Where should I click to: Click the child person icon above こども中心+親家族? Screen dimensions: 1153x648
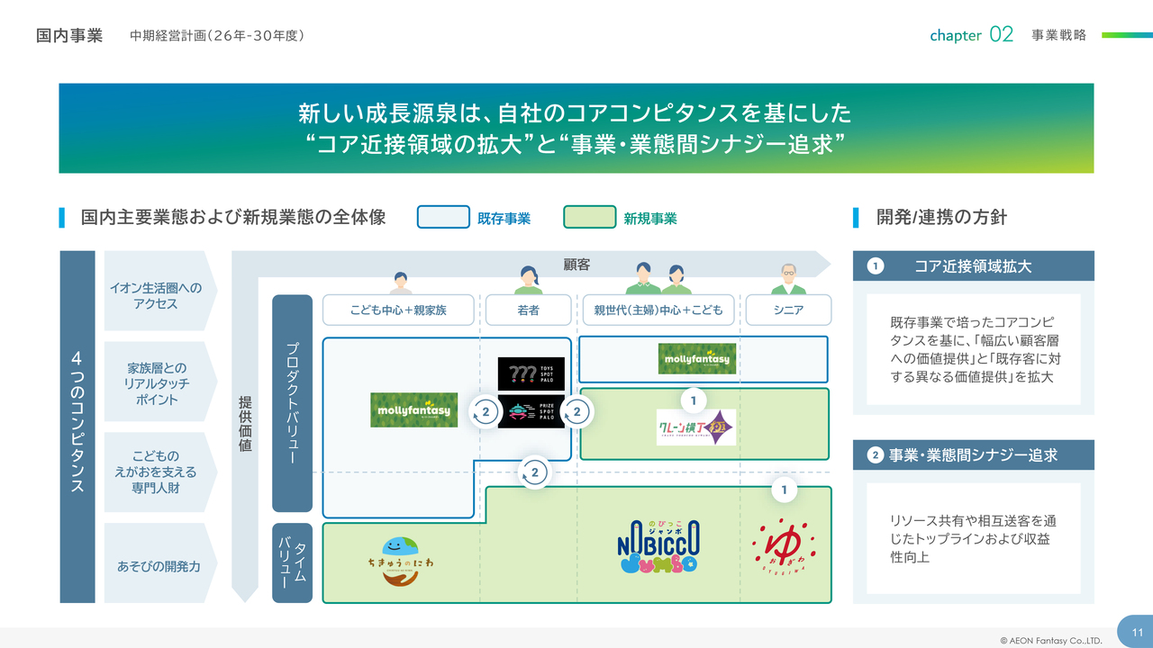click(x=401, y=283)
